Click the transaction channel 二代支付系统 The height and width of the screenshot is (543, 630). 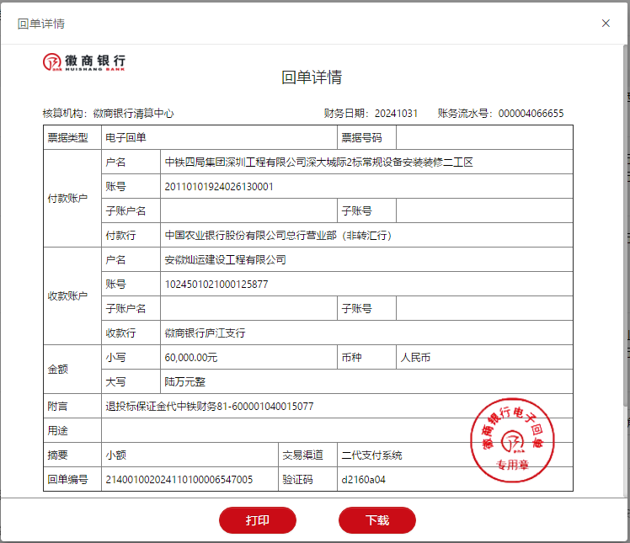371,455
